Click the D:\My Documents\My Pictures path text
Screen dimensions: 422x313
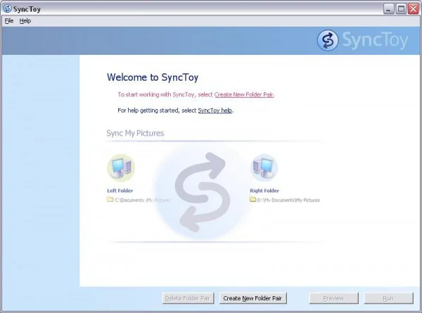click(x=288, y=200)
